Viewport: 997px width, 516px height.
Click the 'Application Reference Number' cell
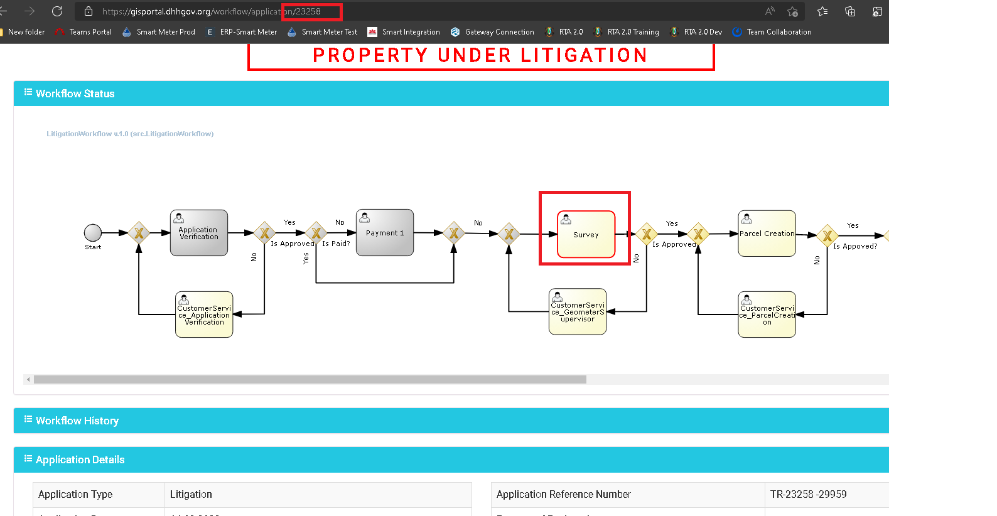628,495
